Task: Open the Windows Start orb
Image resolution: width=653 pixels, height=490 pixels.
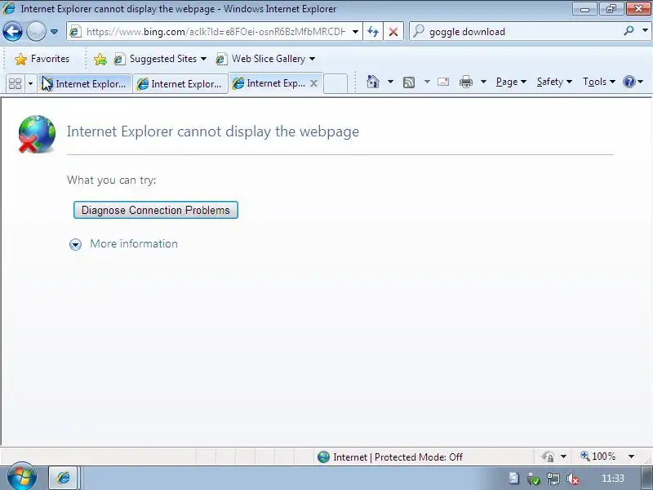Action: click(21, 477)
